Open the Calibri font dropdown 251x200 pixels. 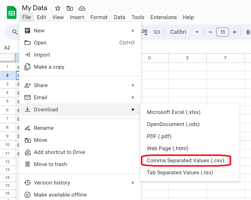click(x=184, y=32)
